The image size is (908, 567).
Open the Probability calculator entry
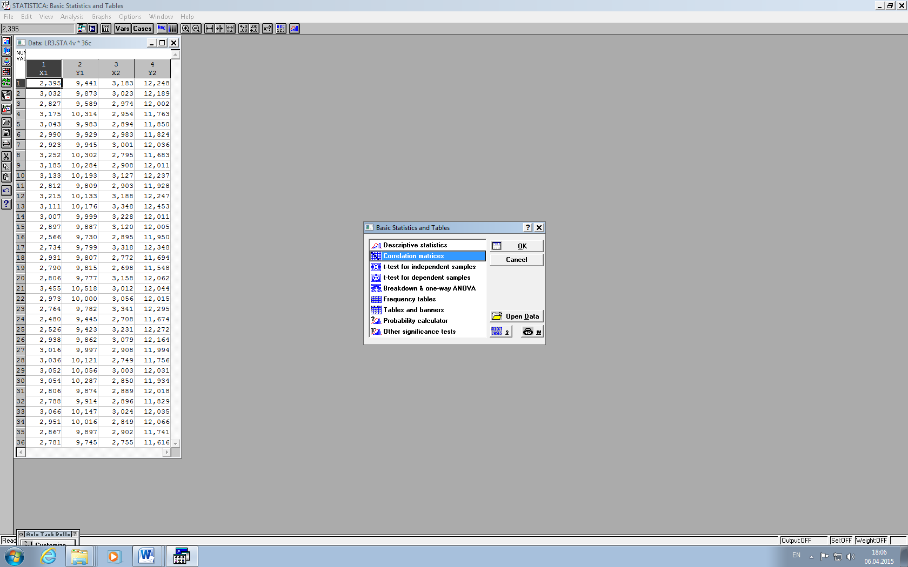click(428, 321)
